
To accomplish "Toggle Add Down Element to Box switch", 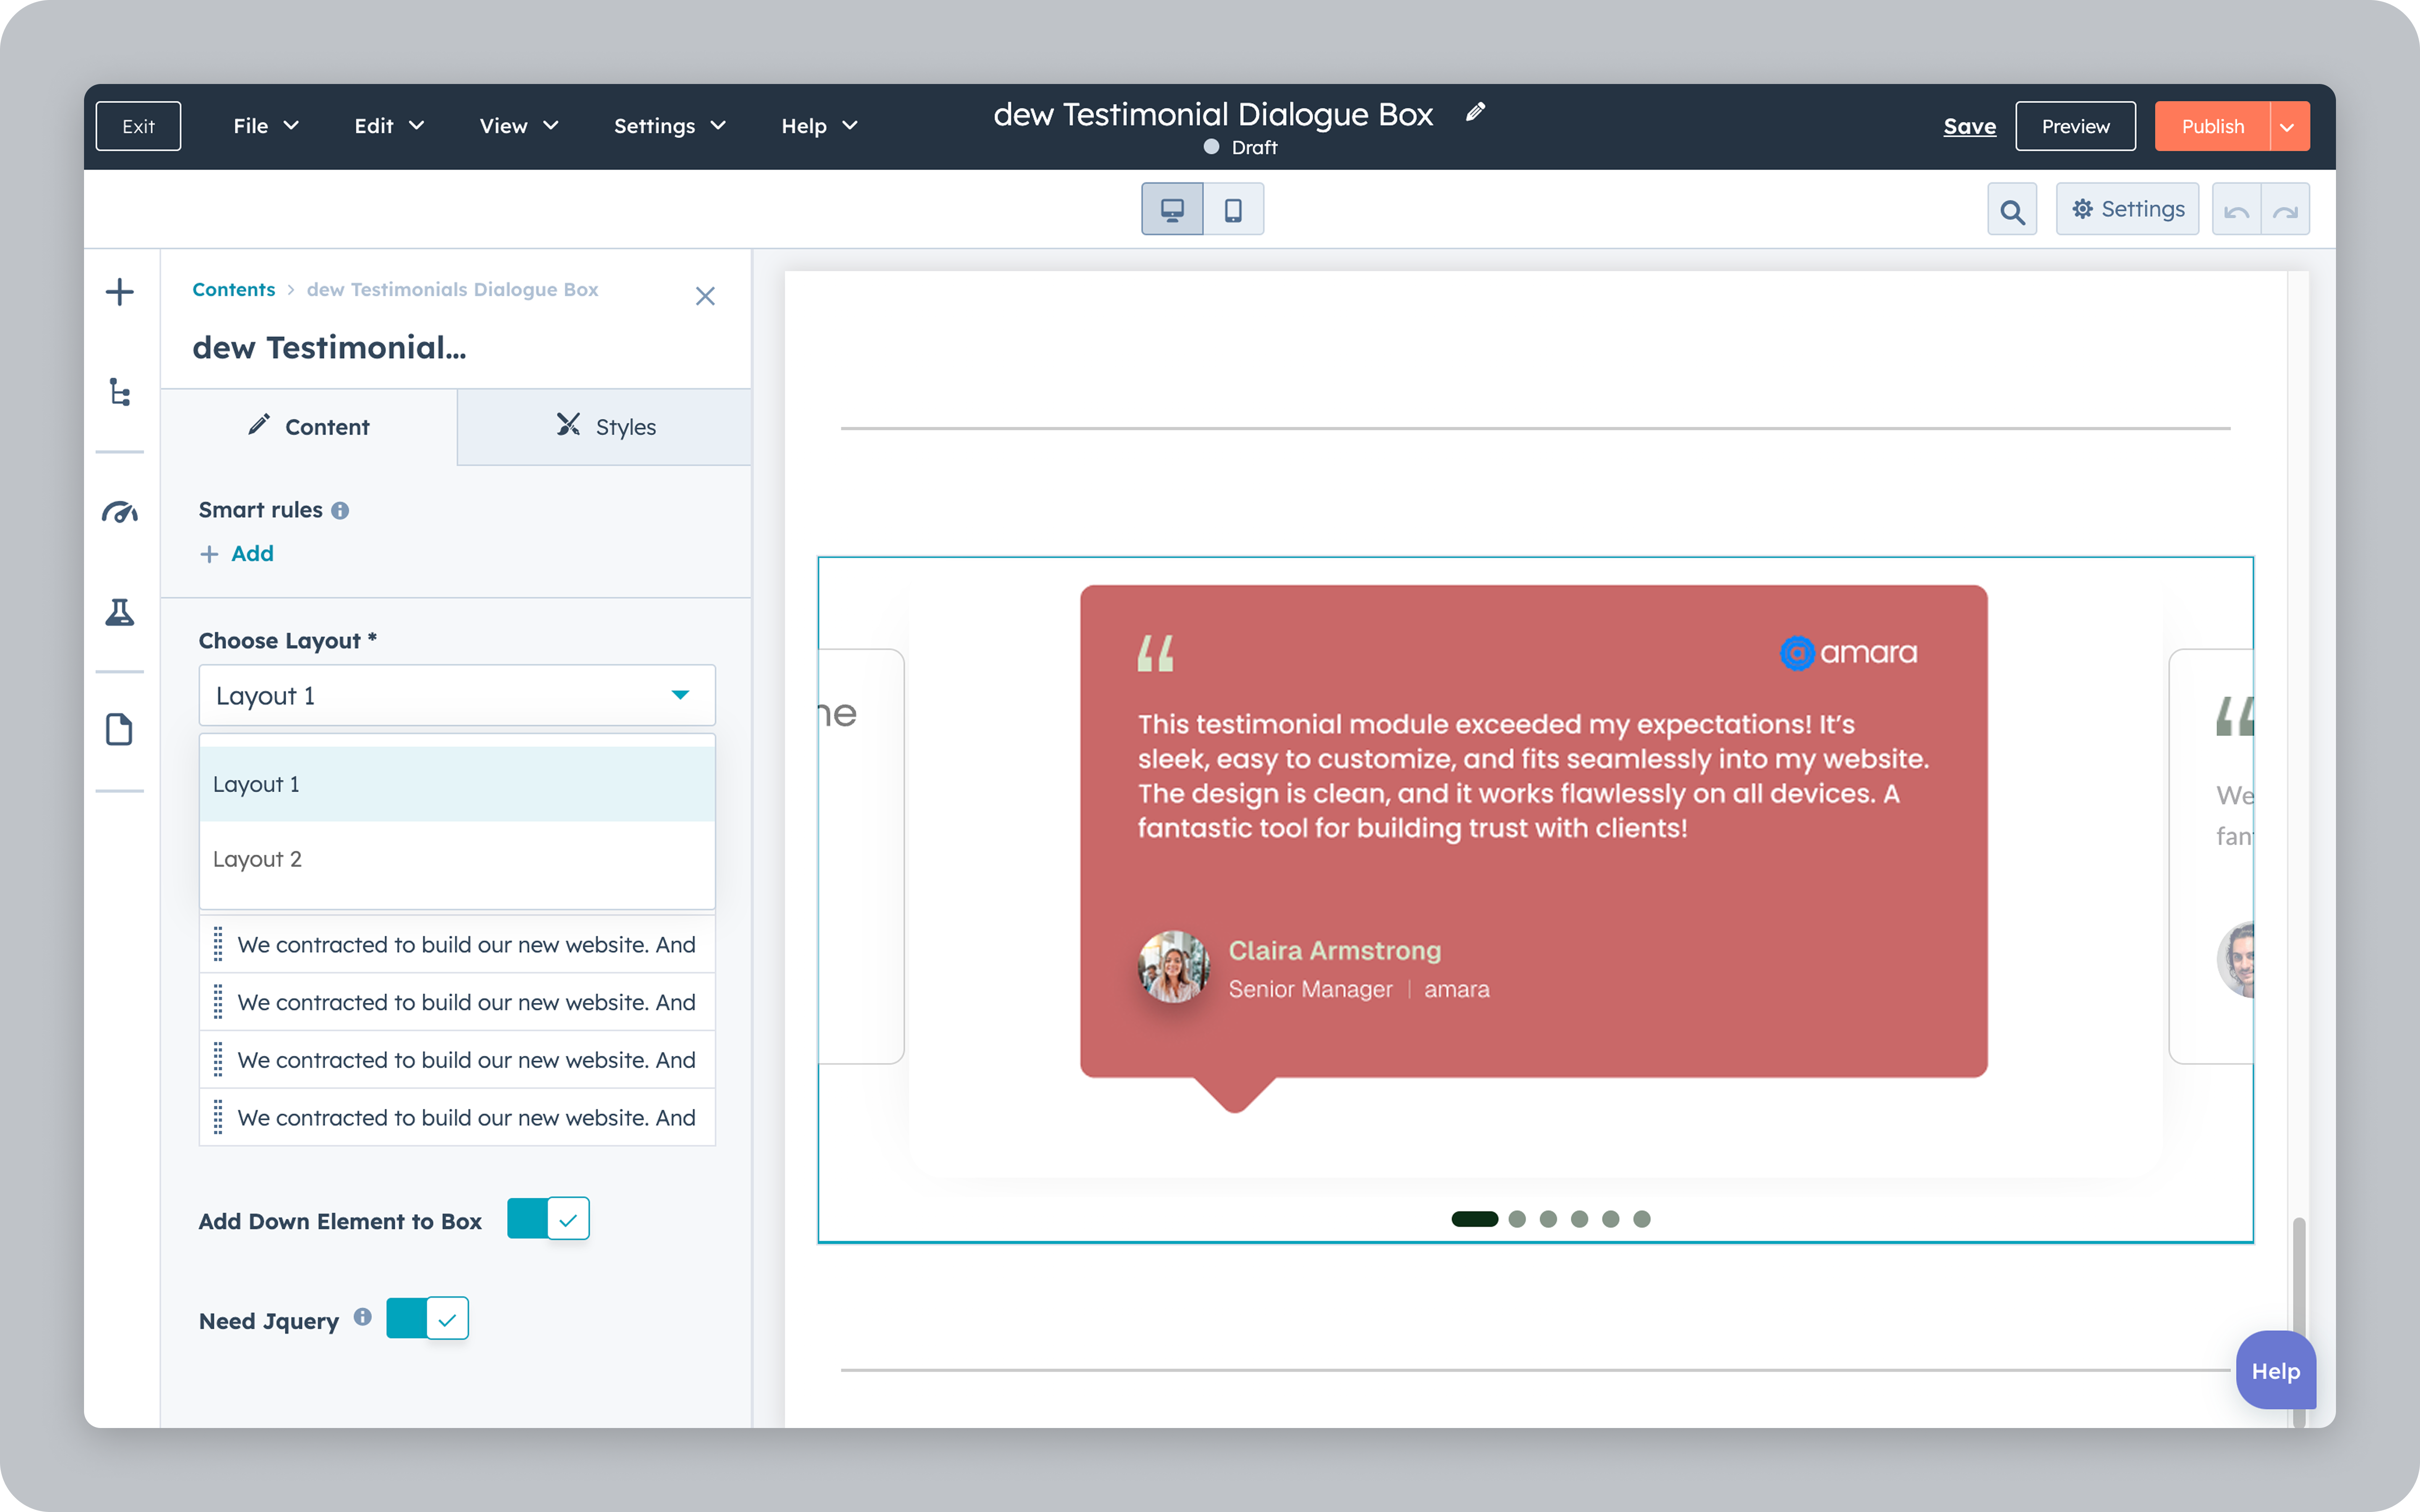I will coord(548,1219).
